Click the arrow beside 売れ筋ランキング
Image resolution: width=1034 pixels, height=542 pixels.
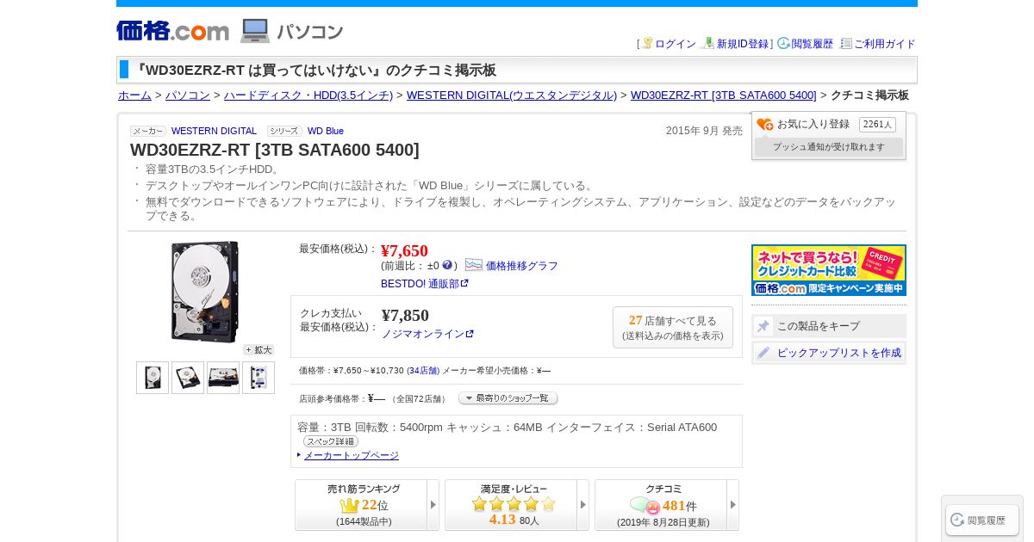tap(433, 505)
